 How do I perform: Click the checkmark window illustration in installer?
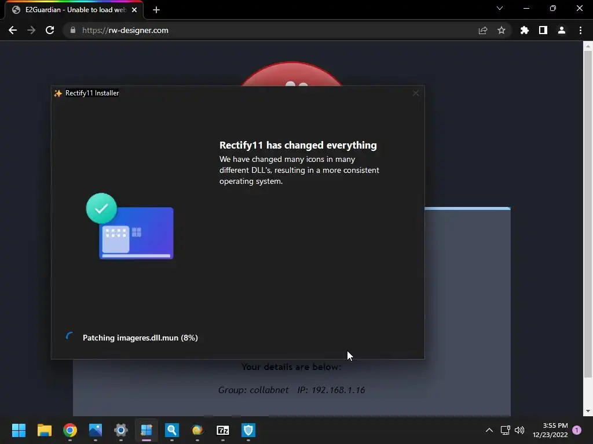tap(130, 226)
